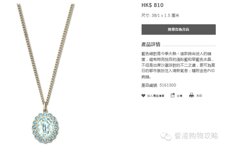The width and height of the screenshot is (225, 147).
Task: Select the 加入禮品清單 link text
Action: 155,96
